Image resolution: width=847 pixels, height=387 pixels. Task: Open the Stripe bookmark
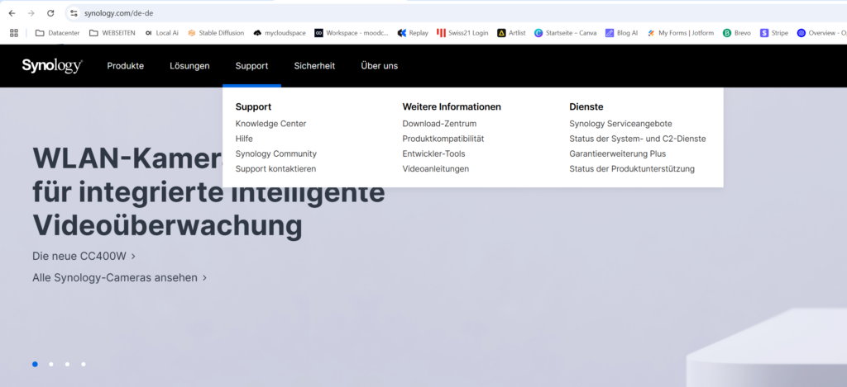click(774, 33)
